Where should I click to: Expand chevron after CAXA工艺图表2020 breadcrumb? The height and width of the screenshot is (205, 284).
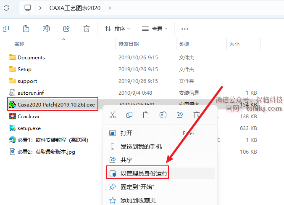(110, 8)
